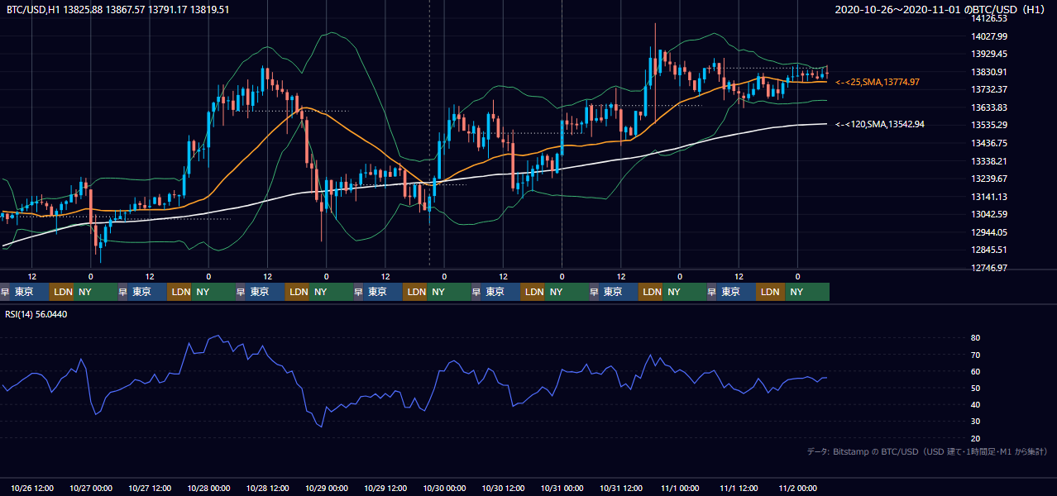This screenshot has height=496, width=1057.
Task: Click the leftmost LDN session block
Action: coord(62,292)
